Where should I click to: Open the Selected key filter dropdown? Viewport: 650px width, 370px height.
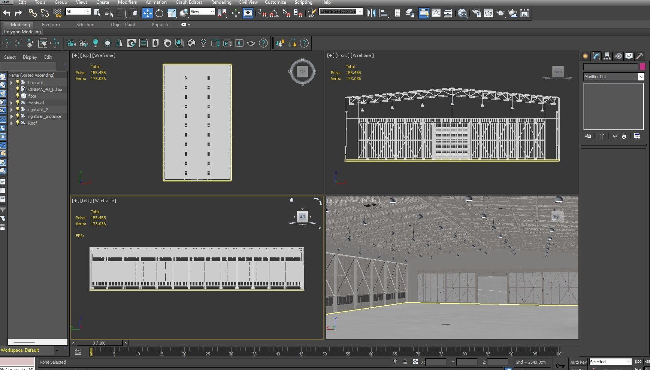coord(610,362)
